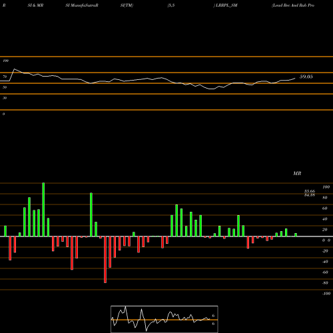Click the MR axis label 40

(325, 219)
